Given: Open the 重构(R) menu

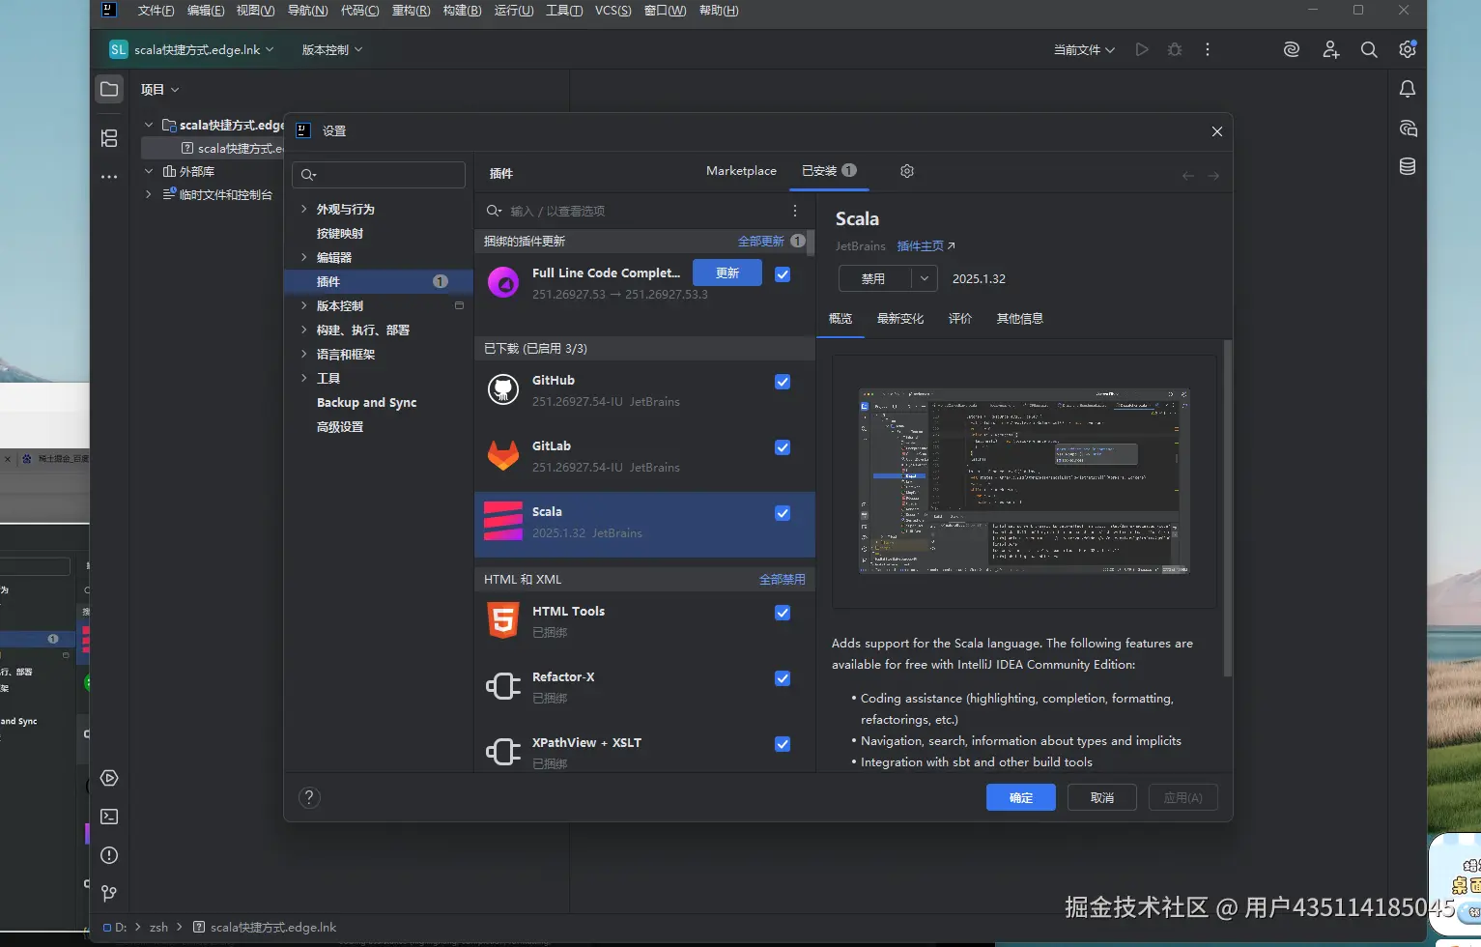Looking at the screenshot, I should (411, 11).
